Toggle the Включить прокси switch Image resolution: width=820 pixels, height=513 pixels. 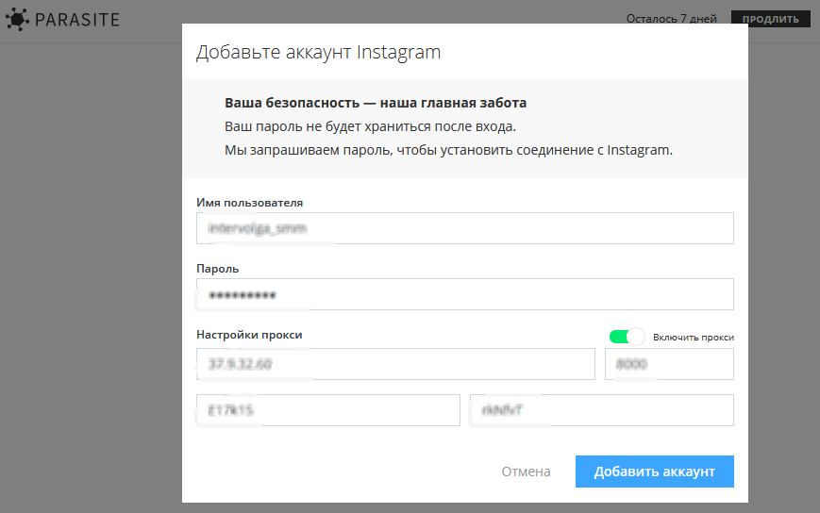click(x=627, y=337)
